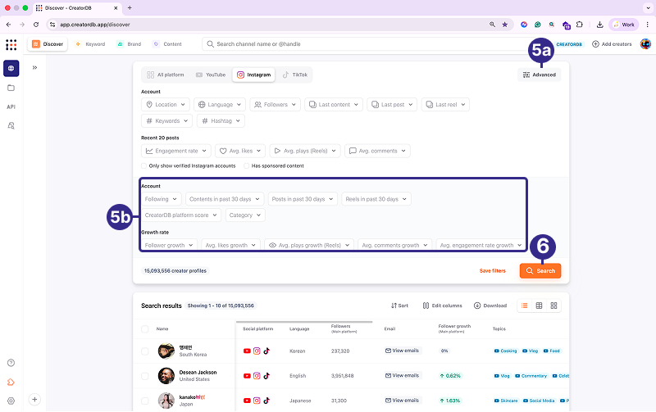656x412 pixels.
Task: Open the Followers filter dropdown
Action: [x=276, y=105]
